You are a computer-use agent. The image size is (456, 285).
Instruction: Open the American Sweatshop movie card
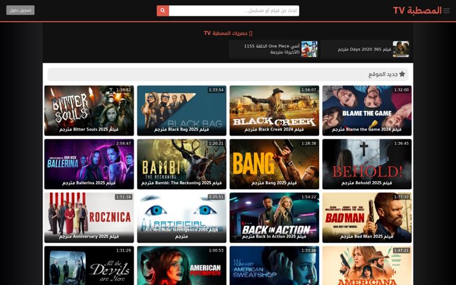274,265
